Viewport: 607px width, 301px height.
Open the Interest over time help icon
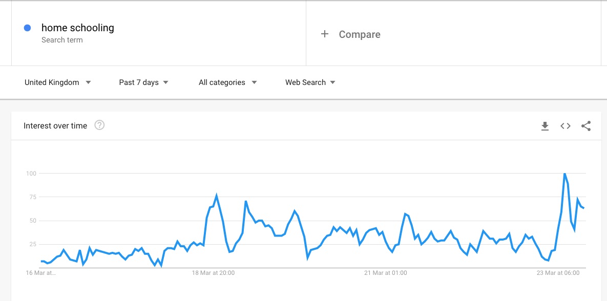99,125
